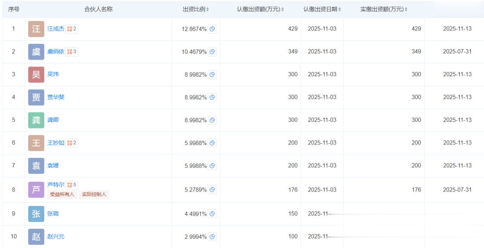Image resolution: width=484 pixels, height=248 pixels.
Task: Sort by 出资比例 column
Action: pyautogui.click(x=207, y=9)
